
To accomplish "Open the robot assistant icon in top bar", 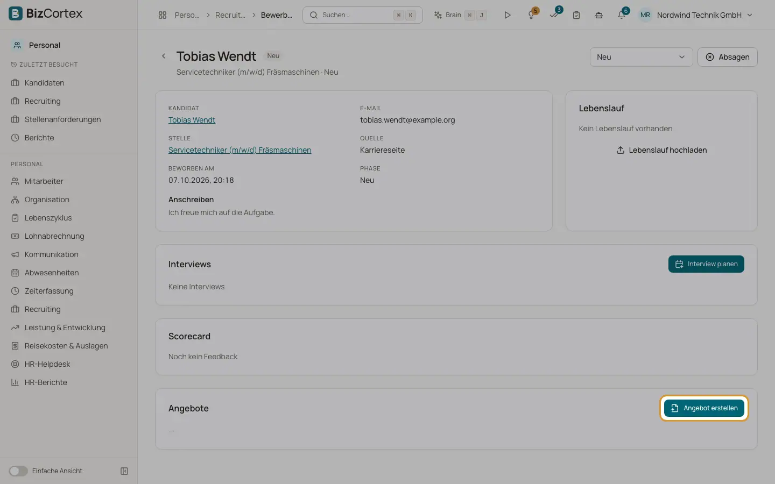I will pos(599,15).
